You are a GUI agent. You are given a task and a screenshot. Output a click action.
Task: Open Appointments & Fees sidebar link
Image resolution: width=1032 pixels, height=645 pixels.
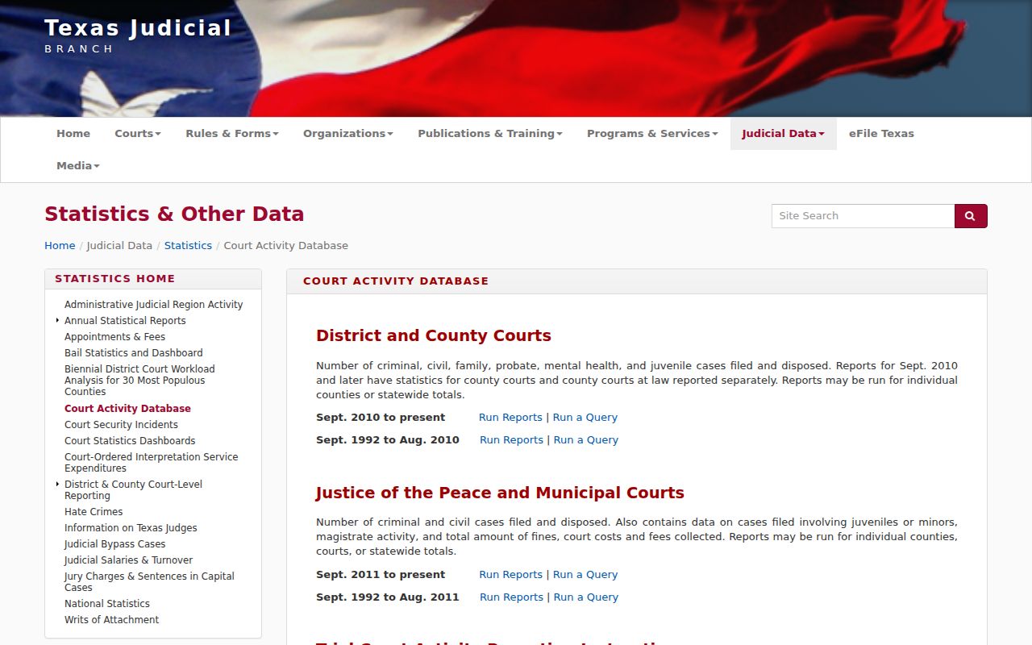coord(114,337)
